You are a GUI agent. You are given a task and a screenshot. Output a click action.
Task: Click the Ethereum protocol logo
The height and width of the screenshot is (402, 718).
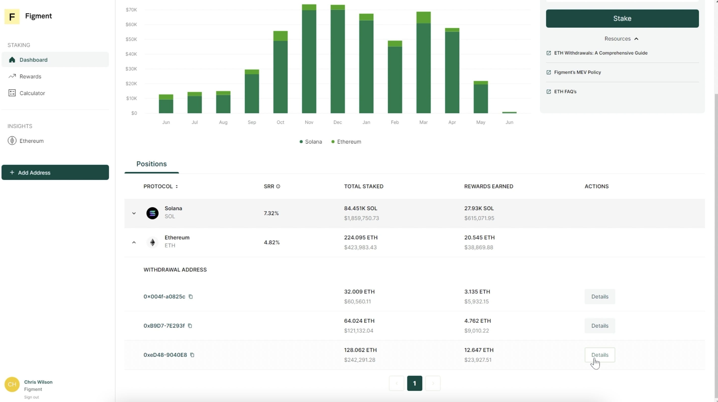point(152,242)
